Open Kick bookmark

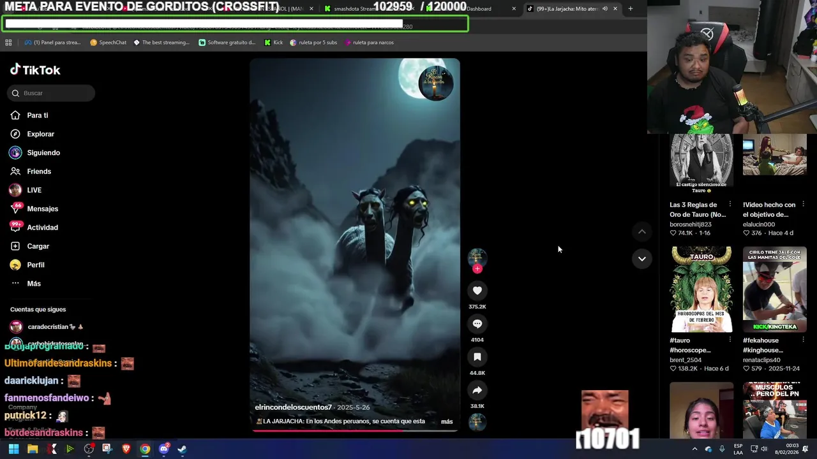[273, 43]
